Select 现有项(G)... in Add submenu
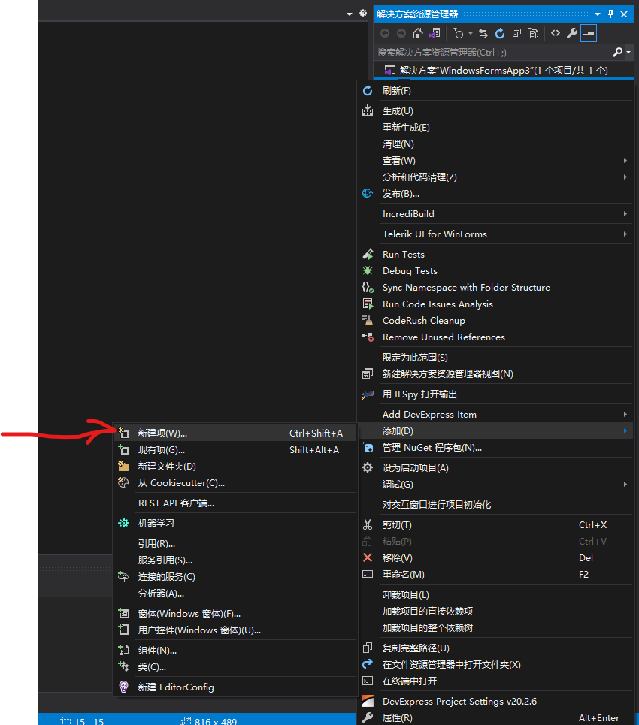This screenshot has height=725, width=639. [235, 450]
